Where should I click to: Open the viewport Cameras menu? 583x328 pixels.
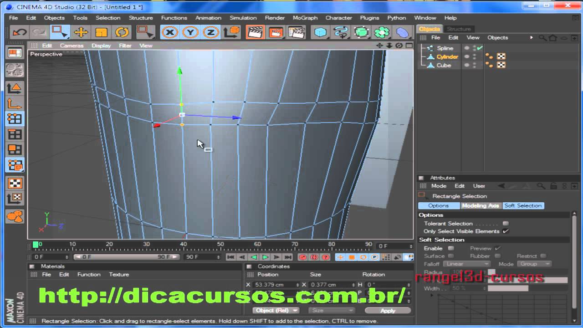point(72,46)
